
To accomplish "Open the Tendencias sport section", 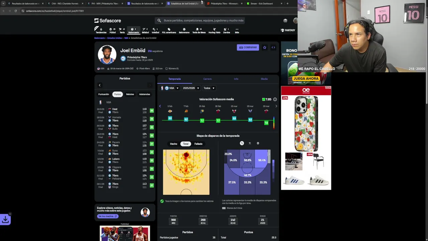I will (x=101, y=30).
